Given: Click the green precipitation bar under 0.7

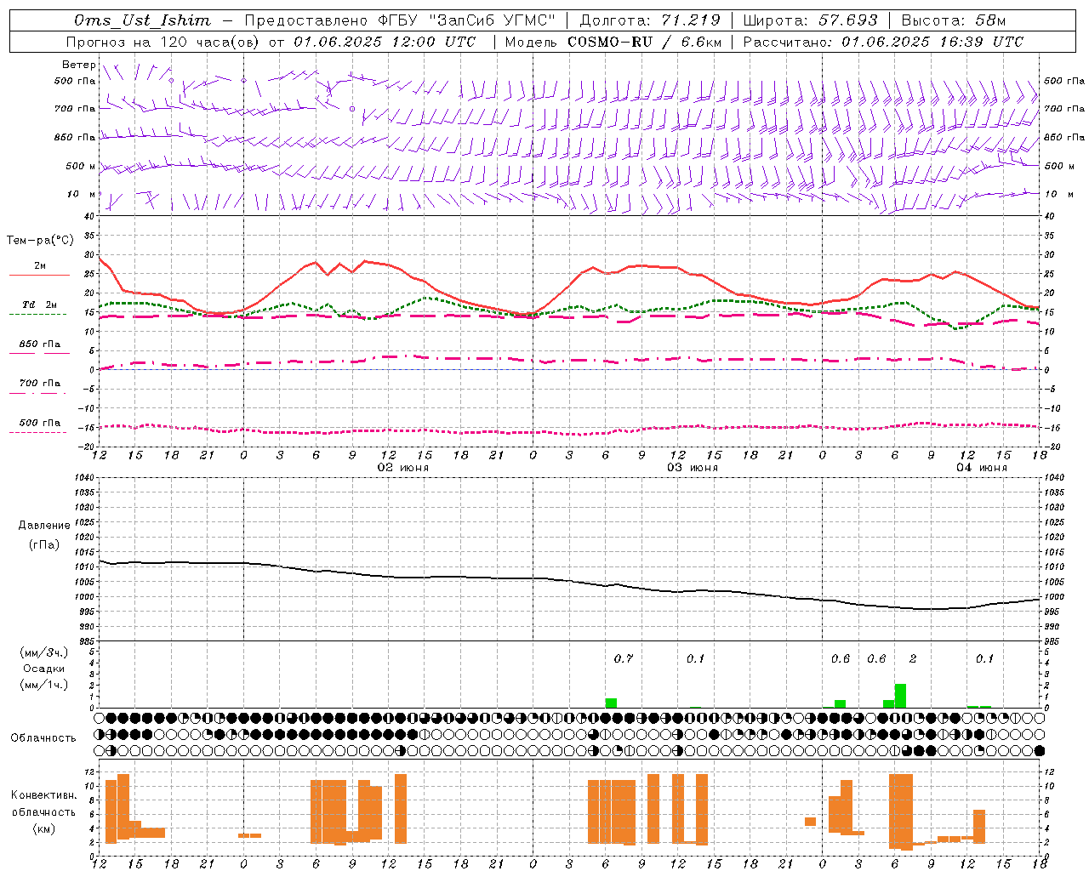Looking at the screenshot, I should (611, 703).
